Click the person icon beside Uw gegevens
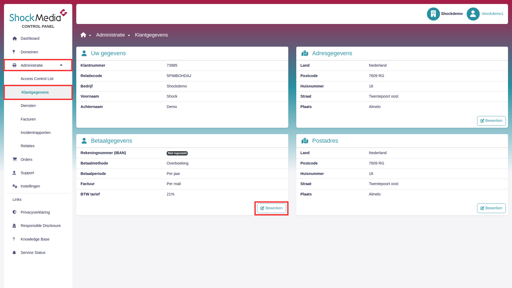Screen dimensions: 512x288 [84, 53]
